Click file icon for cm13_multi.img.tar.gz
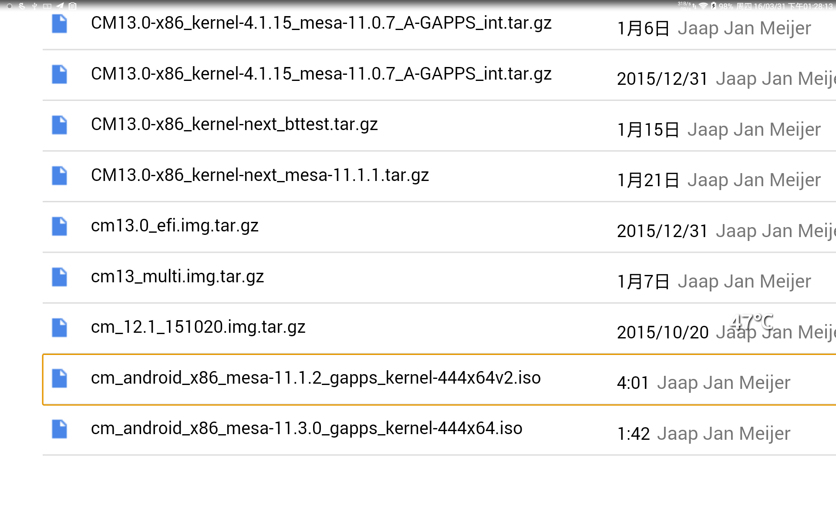The width and height of the screenshot is (836, 522). [59, 277]
